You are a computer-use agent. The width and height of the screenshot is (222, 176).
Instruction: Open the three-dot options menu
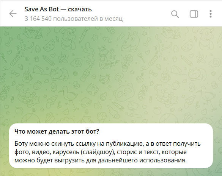tap(211, 14)
